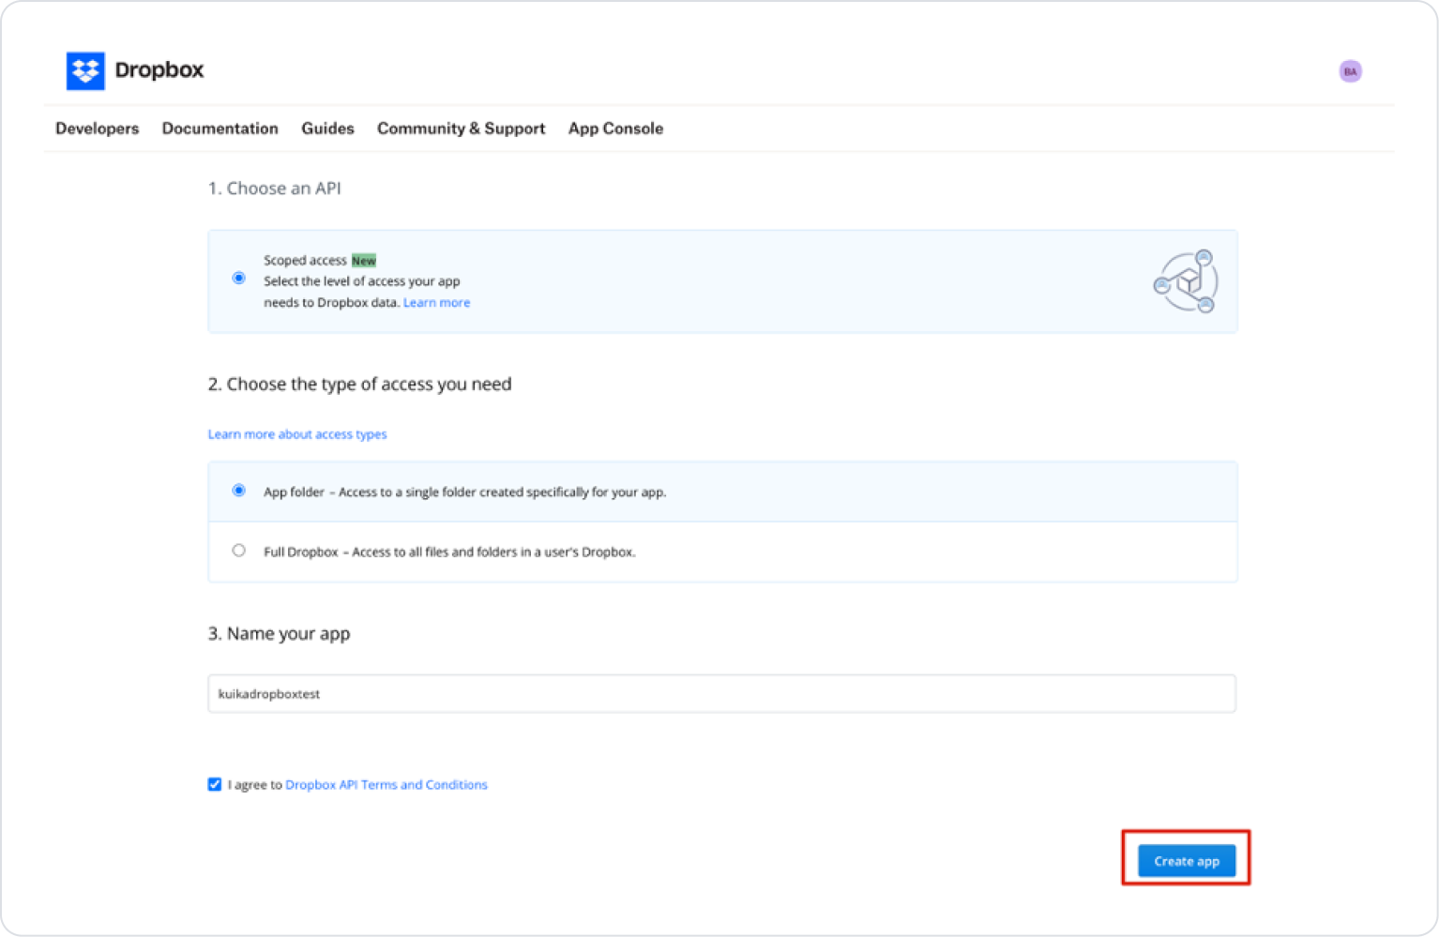This screenshot has width=1439, height=937.
Task: Click the '1. Choose an API' heading
Action: coord(275,189)
